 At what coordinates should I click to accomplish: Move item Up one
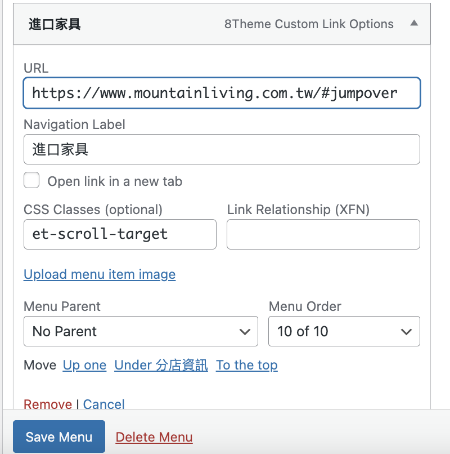[x=84, y=365]
